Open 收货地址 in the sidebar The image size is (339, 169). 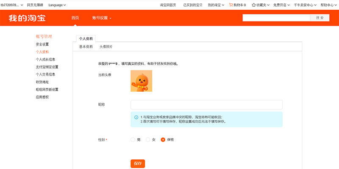[x=42, y=82]
